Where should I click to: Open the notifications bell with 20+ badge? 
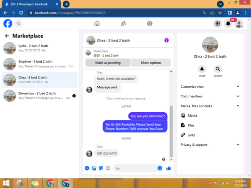(x=228, y=24)
